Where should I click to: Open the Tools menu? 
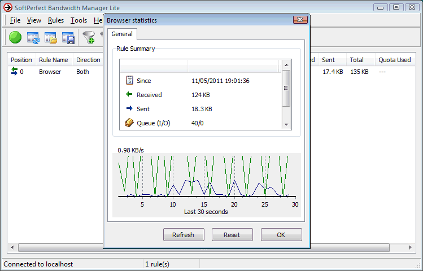tap(79, 20)
